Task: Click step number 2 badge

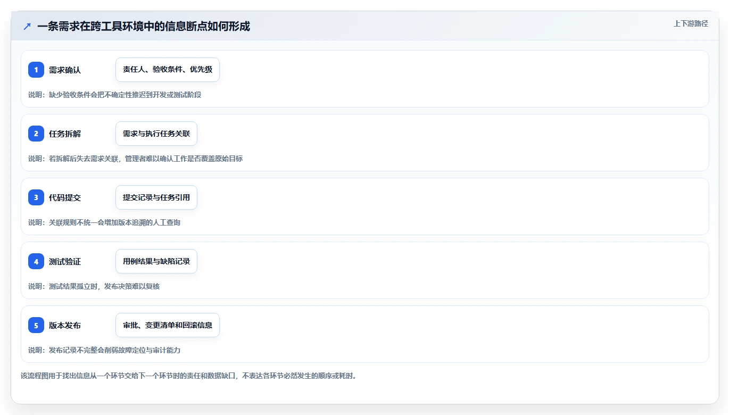Action: [x=36, y=134]
